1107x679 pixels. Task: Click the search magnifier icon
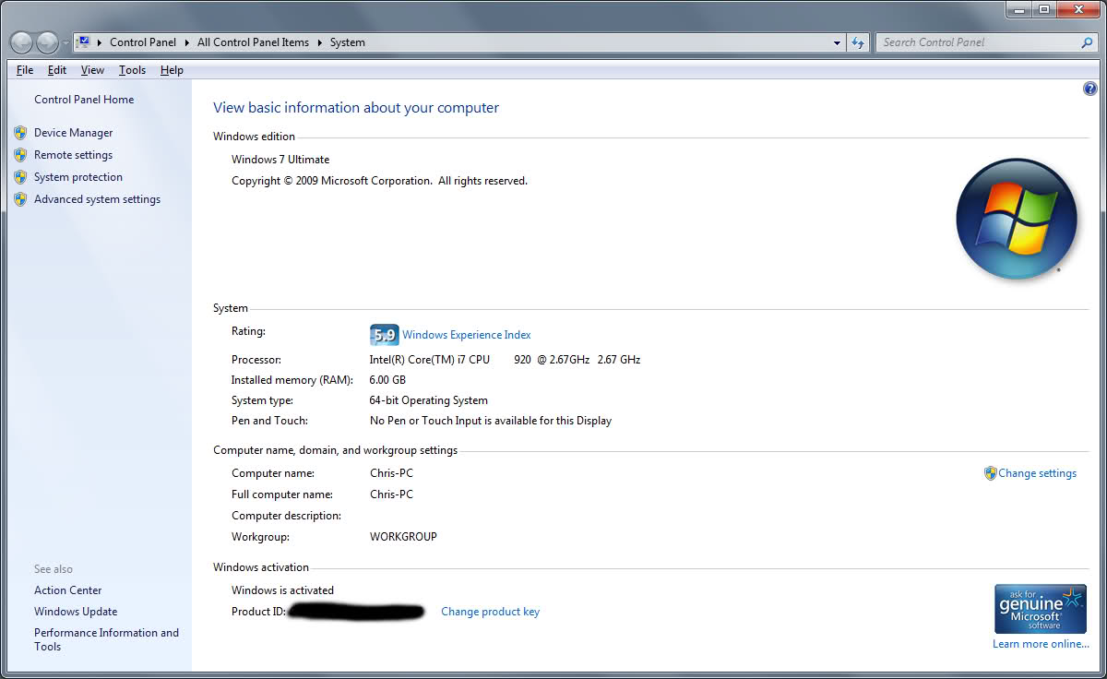click(x=1087, y=42)
